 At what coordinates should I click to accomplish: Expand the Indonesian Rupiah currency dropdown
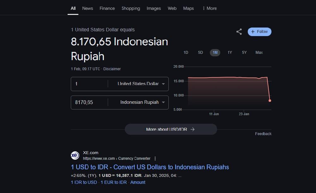[x=142, y=103]
